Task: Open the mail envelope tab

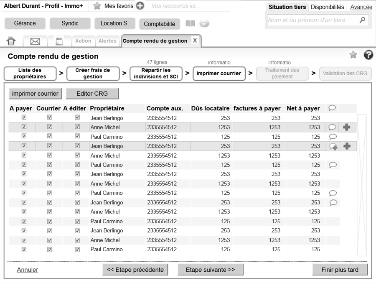Action: [35, 41]
